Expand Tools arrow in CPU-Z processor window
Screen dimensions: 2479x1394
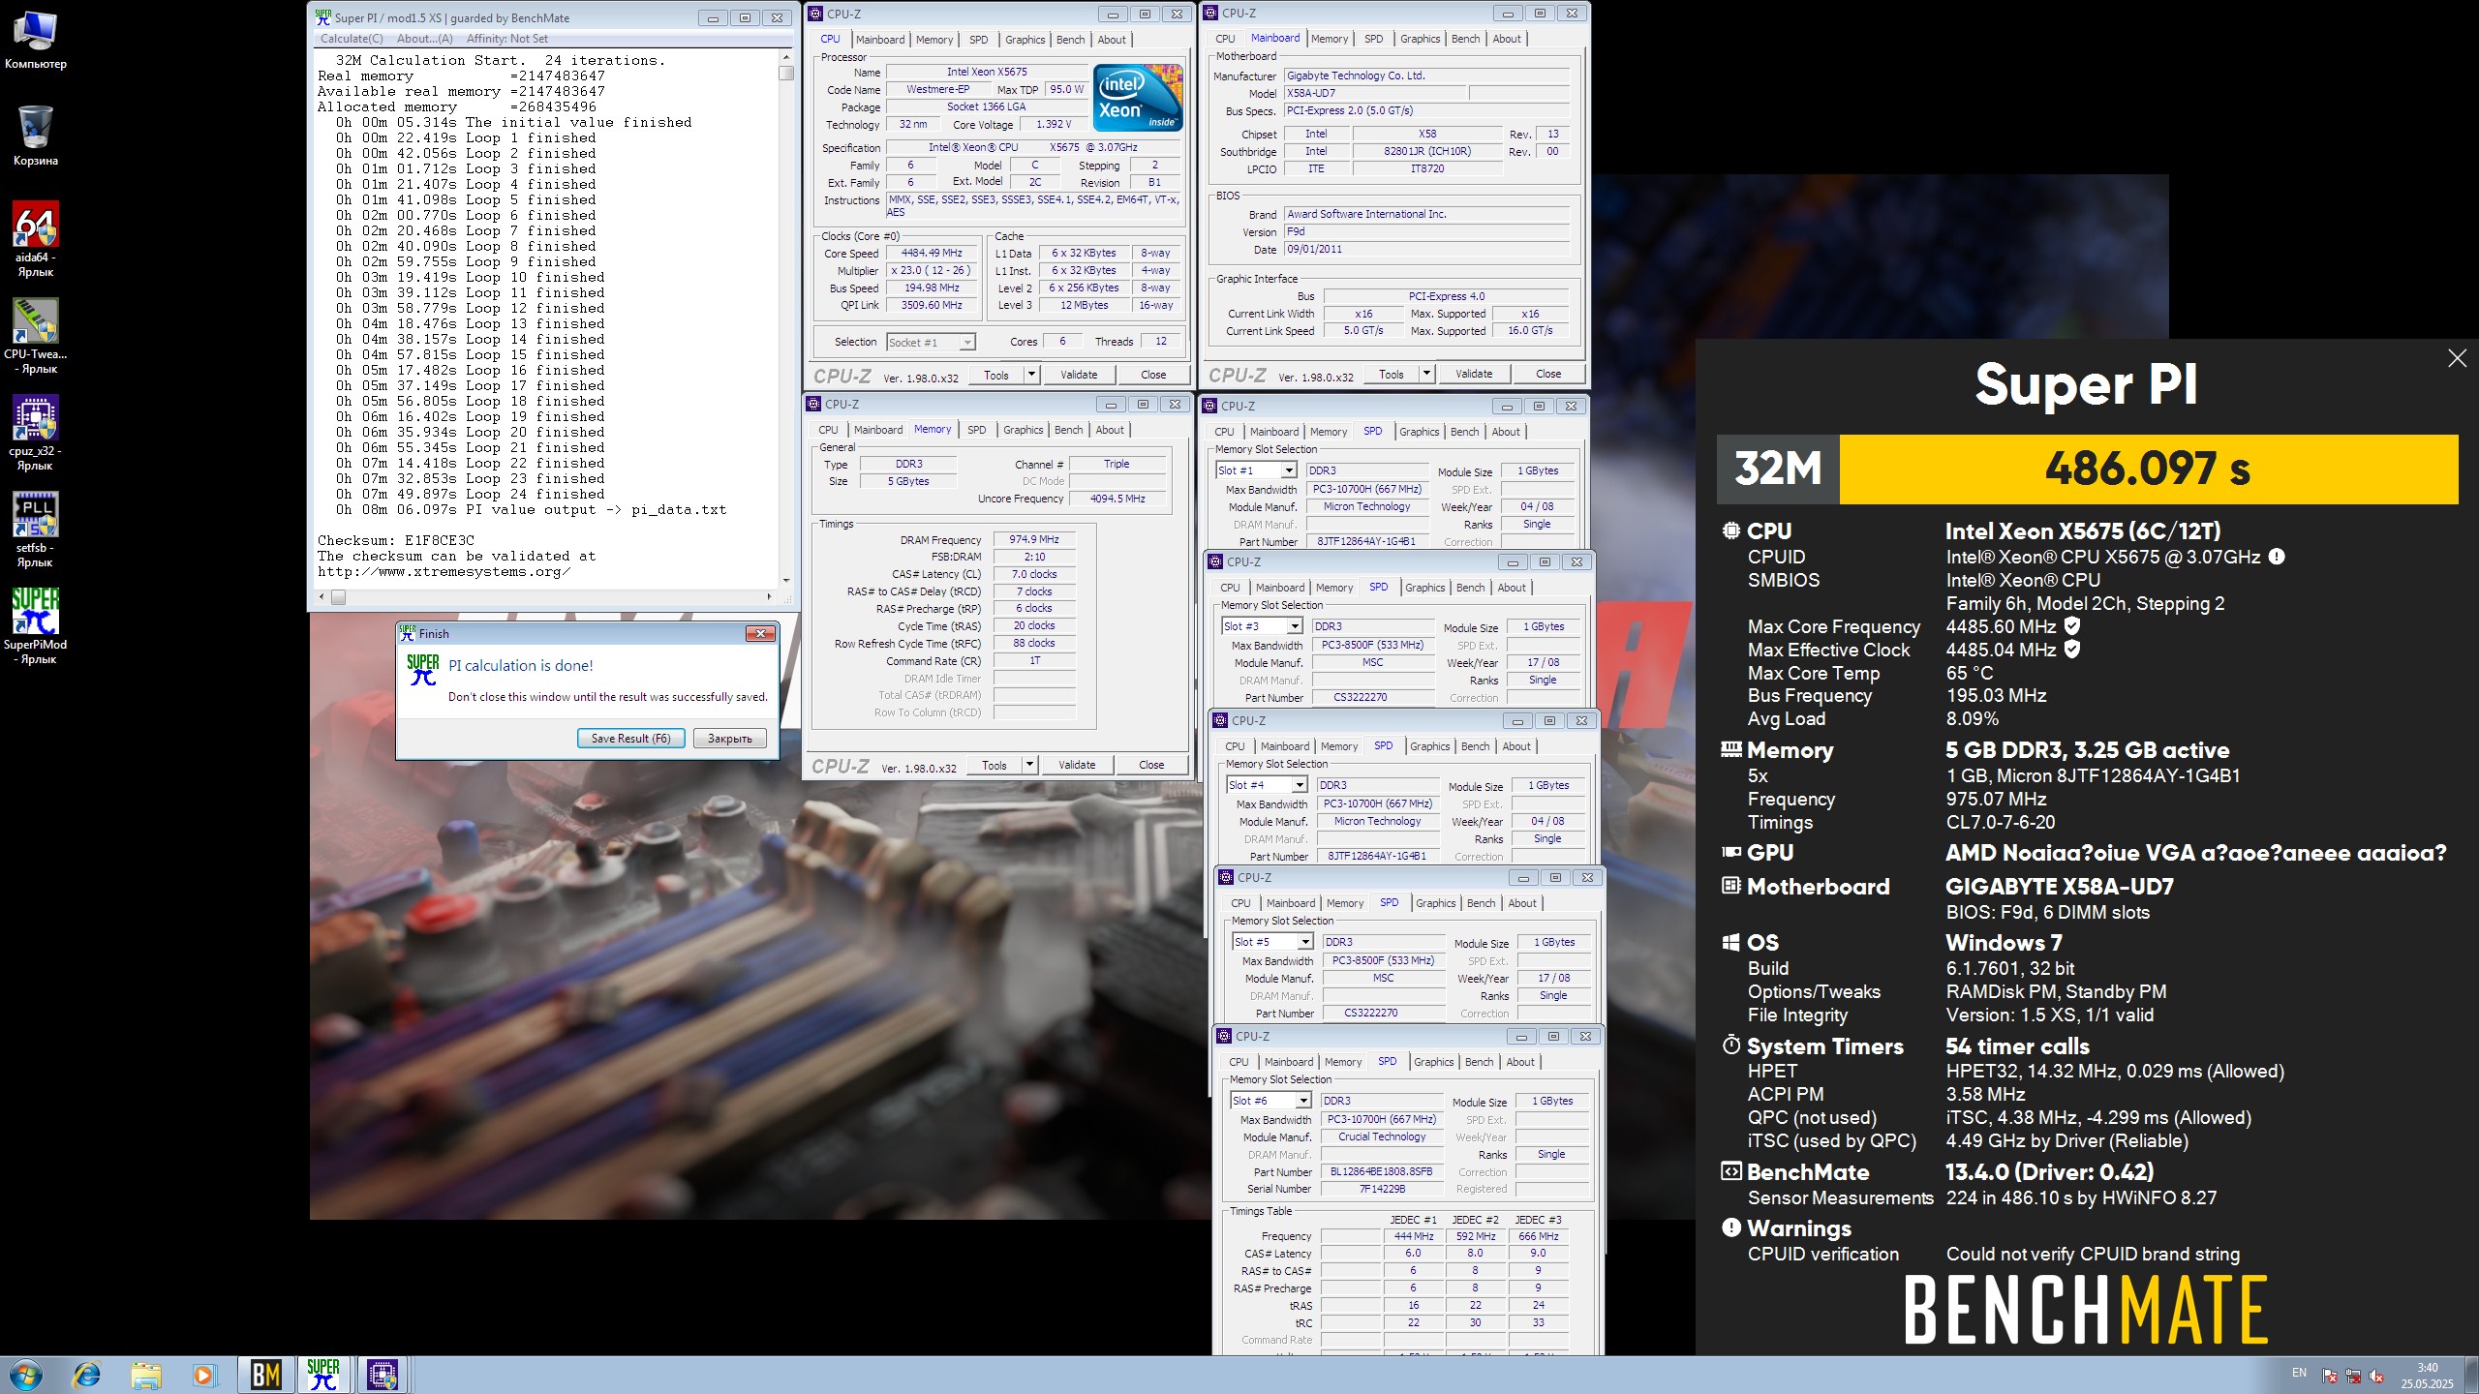tap(1031, 375)
